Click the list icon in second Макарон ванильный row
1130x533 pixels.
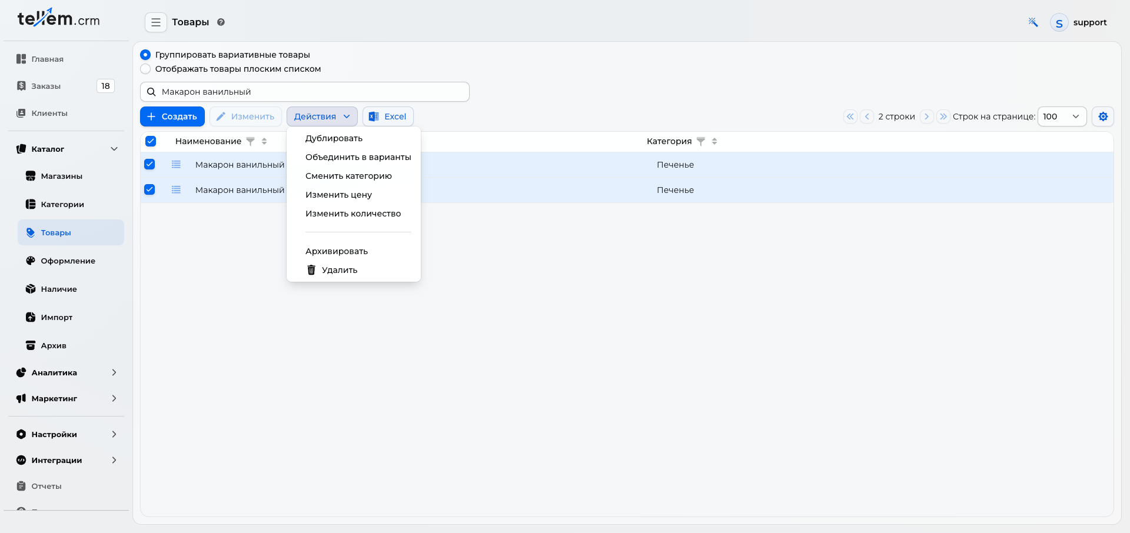pyautogui.click(x=176, y=190)
